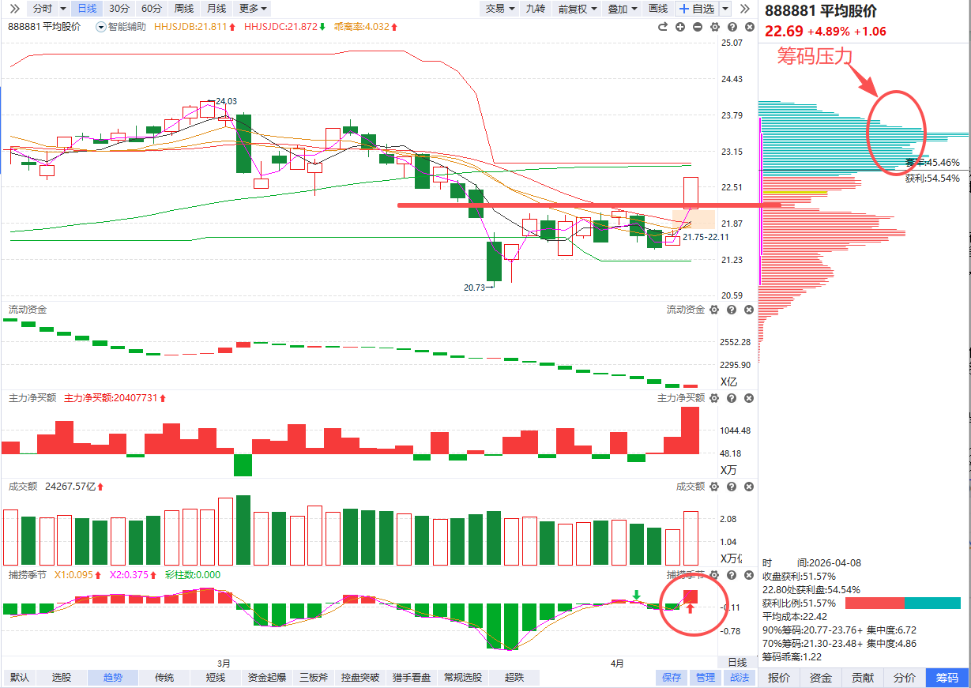Expand left panel with double-chevron icon

14,9
